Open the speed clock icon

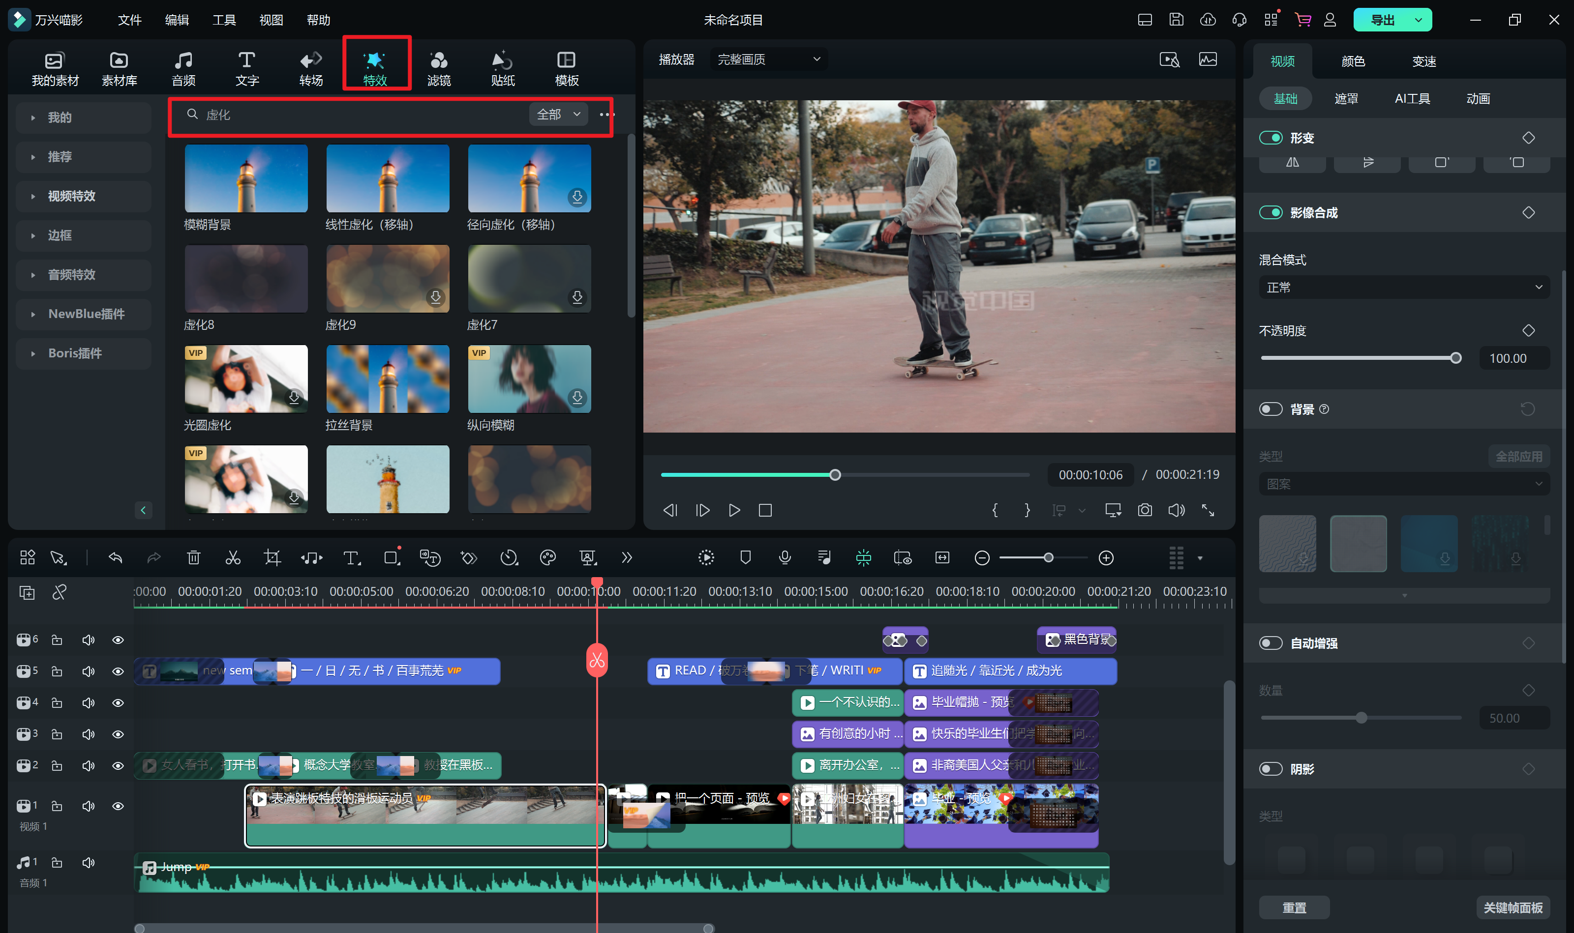(x=509, y=557)
